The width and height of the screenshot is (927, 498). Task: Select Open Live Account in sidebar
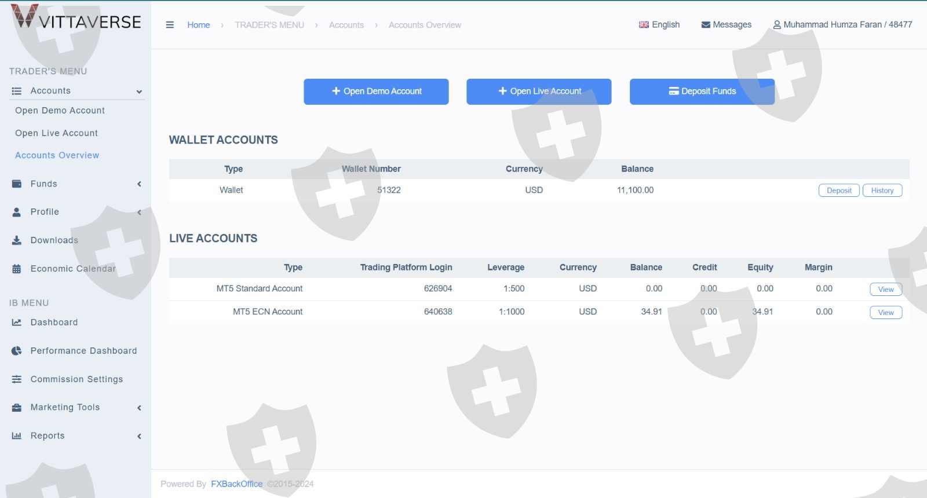(x=56, y=133)
